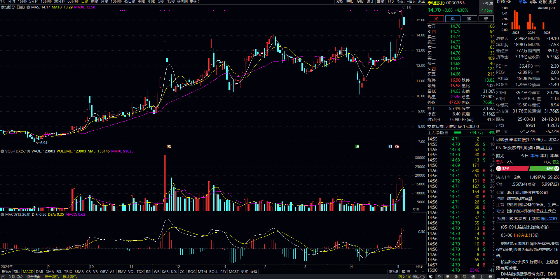Open the 复权 dropdown
This screenshot has width=560, height=279.
click(340, 1)
